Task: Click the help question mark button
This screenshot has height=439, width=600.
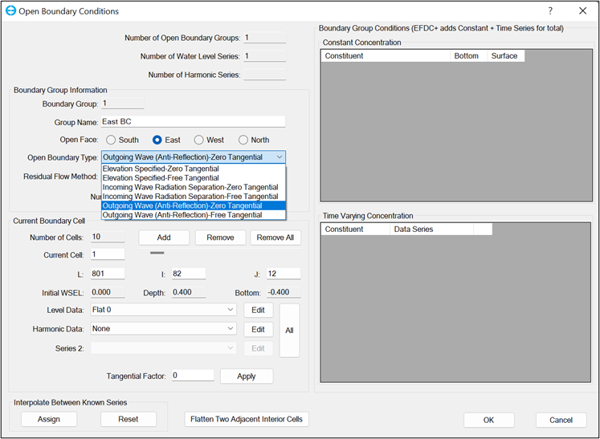Action: pyautogui.click(x=550, y=11)
